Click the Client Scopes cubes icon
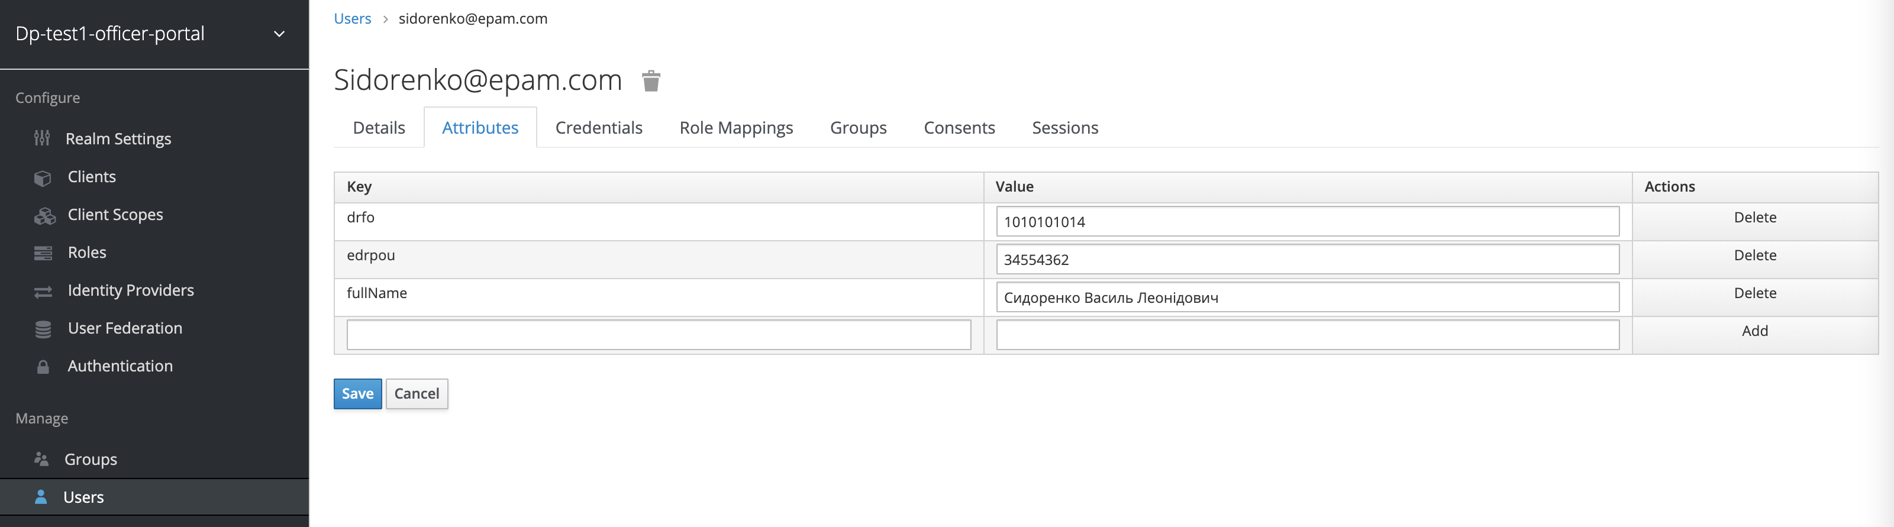This screenshot has height=527, width=1894. pyautogui.click(x=44, y=216)
